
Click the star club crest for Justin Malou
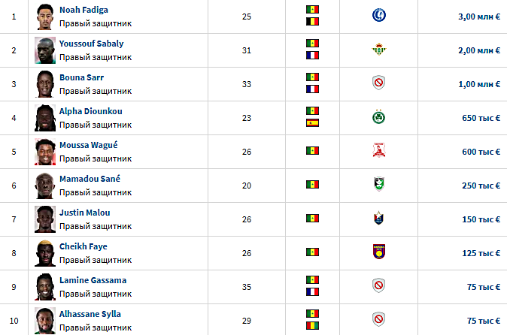click(x=378, y=218)
